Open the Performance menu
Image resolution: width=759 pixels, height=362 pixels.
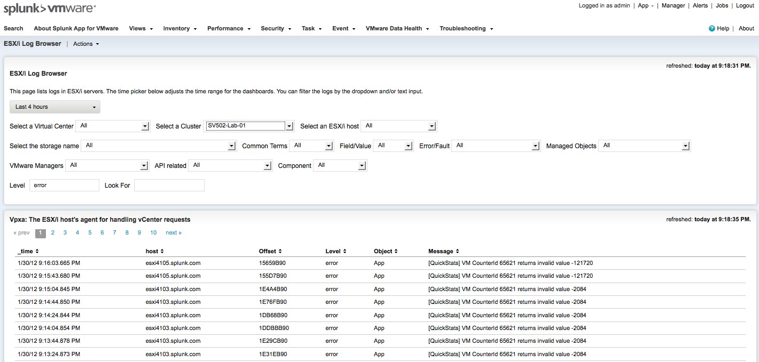pos(229,28)
